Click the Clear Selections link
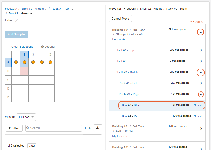 click(22, 47)
